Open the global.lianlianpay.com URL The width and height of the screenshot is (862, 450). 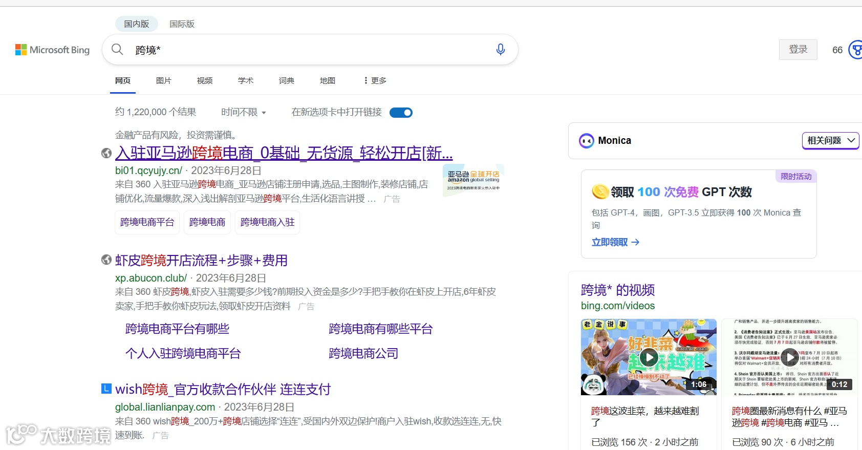(x=165, y=407)
